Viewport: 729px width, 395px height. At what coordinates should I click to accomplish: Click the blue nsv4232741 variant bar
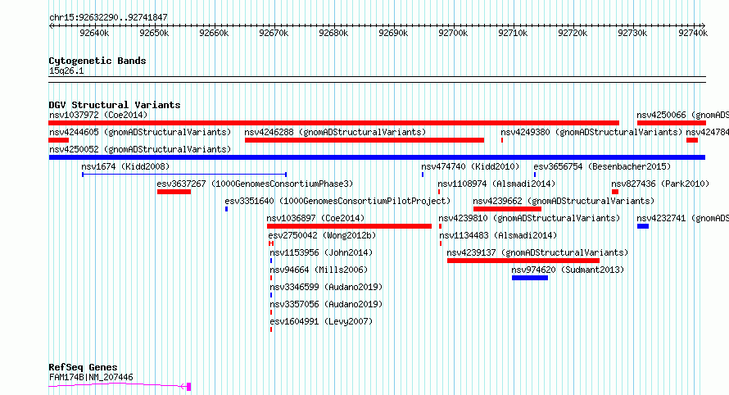pos(643,226)
